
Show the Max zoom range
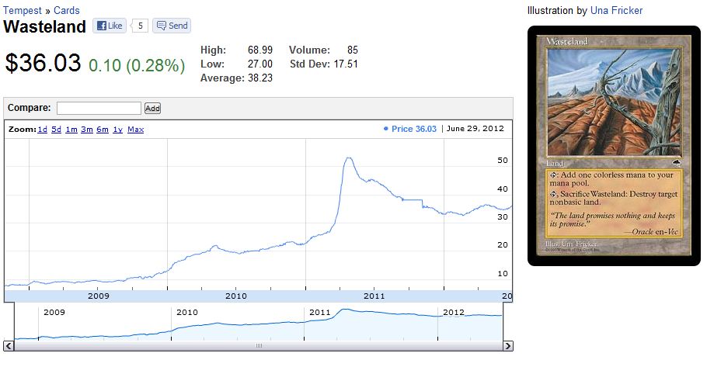pyautogui.click(x=135, y=130)
